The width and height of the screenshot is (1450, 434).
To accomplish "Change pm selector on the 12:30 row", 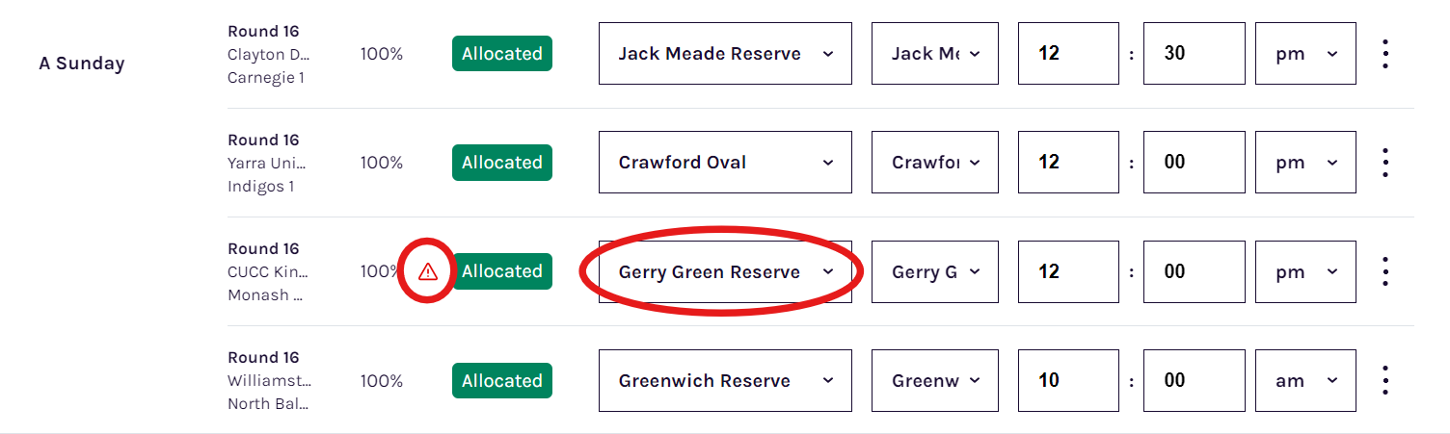I will click(1305, 54).
